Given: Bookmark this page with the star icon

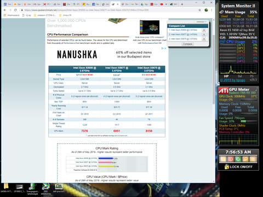Looking at the screenshot, I should tap(199, 10).
